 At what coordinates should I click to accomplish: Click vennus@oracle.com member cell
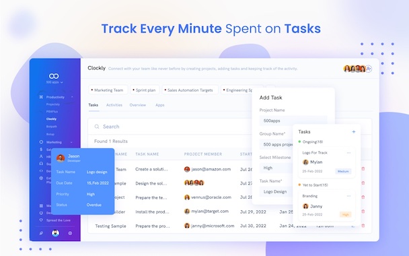pos(208,197)
